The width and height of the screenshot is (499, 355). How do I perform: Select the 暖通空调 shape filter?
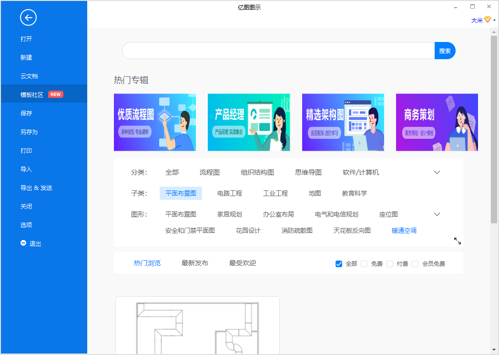(404, 230)
